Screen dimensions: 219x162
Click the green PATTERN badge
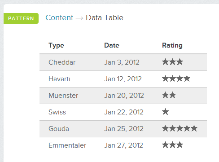[21, 18]
